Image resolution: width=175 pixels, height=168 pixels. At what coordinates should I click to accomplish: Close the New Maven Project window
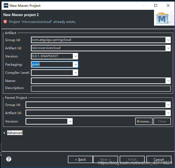pyautogui.click(x=168, y=5)
